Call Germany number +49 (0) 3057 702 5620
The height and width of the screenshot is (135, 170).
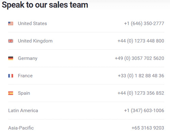[139, 58]
